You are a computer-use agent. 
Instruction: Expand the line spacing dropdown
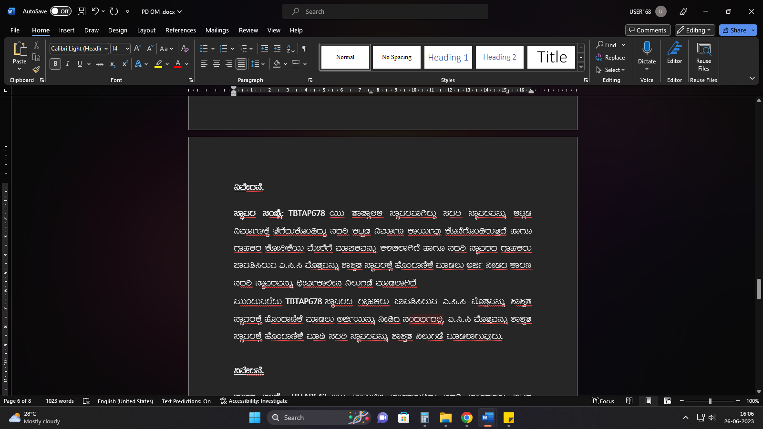[263, 64]
